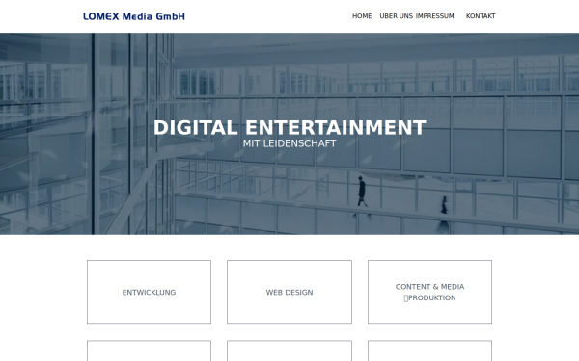
Task: Navigate to the KONTAKT page
Action: (481, 16)
